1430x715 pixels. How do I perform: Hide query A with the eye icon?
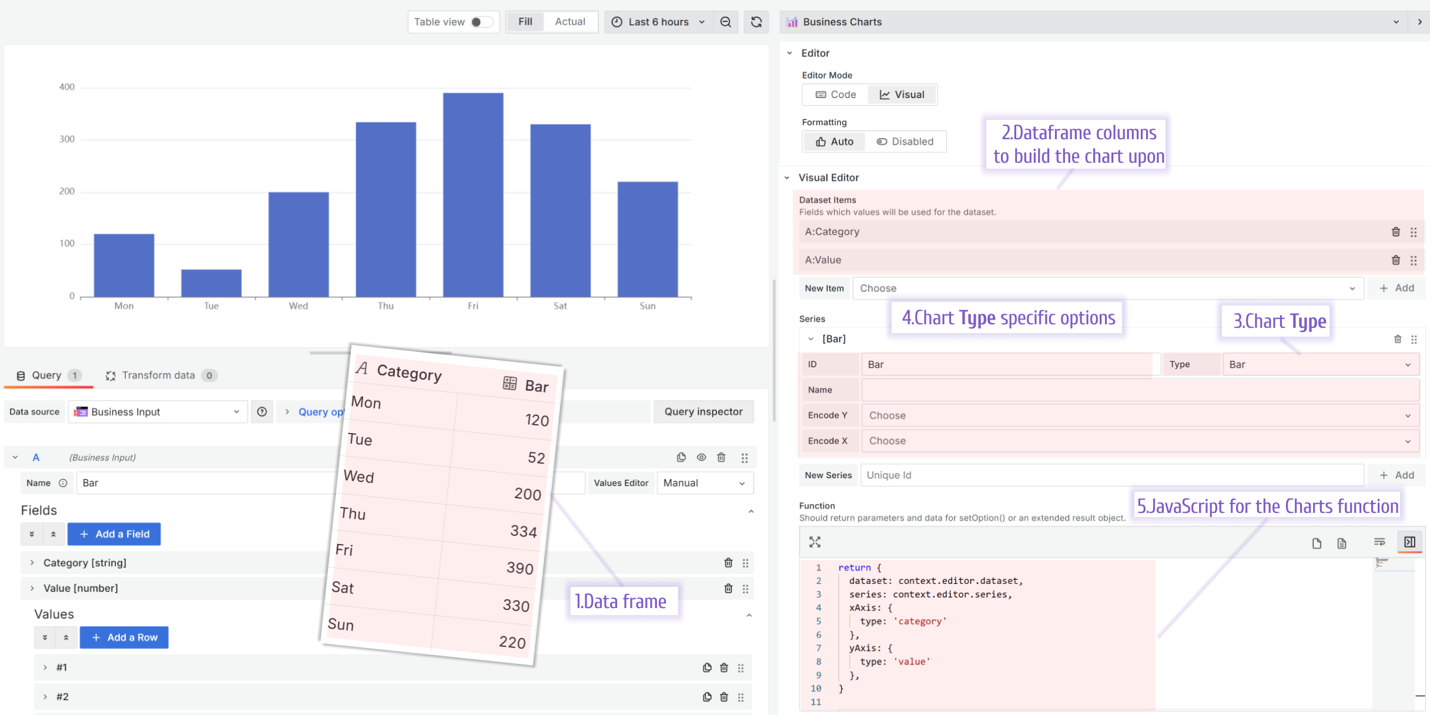(x=701, y=457)
